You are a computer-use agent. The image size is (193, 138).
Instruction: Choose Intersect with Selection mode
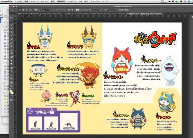(x=30, y=10)
